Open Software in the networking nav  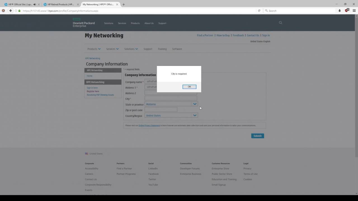(x=177, y=49)
